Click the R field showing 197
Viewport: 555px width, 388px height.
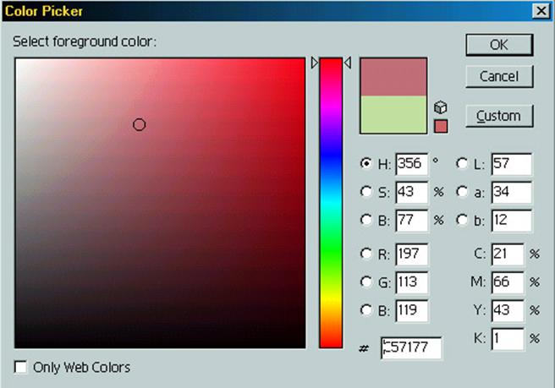[412, 254]
